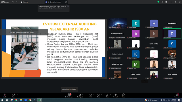Switch to the Meeting tab

coord(24,2)
